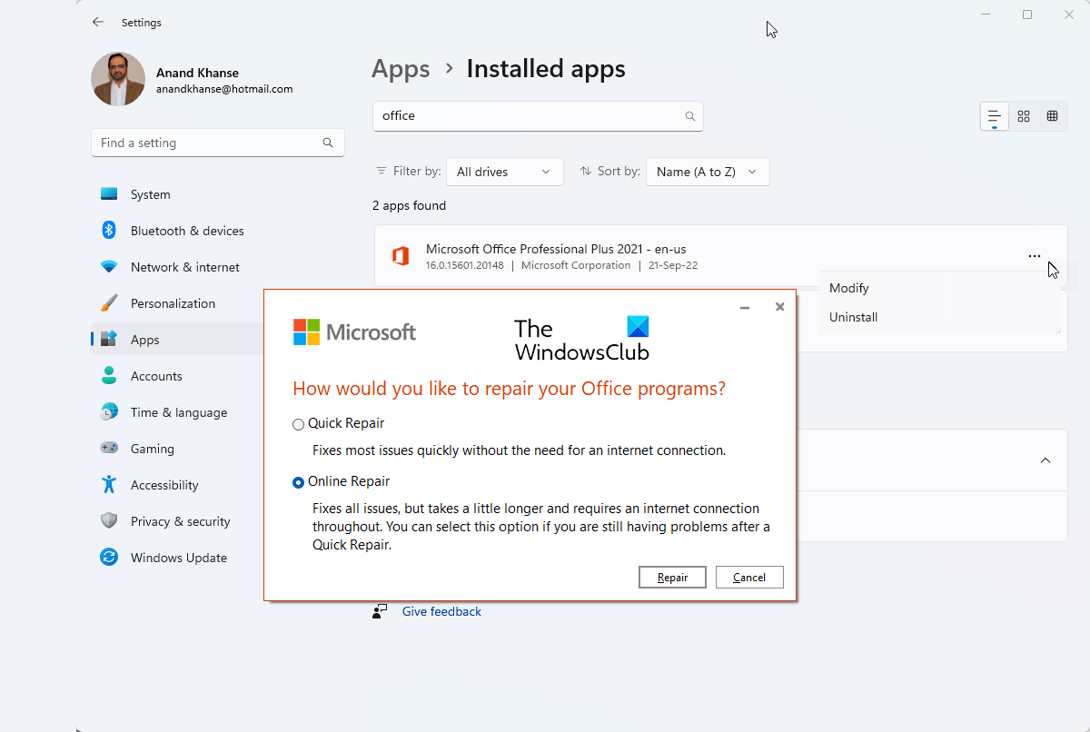1090x732 pixels.
Task: Open the Give feedback link
Action: (x=441, y=611)
